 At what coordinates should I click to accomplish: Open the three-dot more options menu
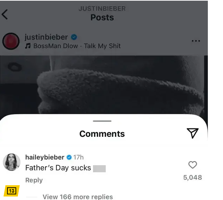(x=196, y=41)
